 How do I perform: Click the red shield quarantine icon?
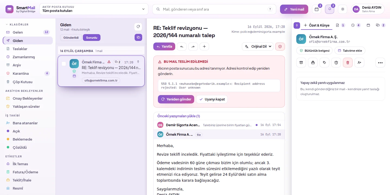280,47
